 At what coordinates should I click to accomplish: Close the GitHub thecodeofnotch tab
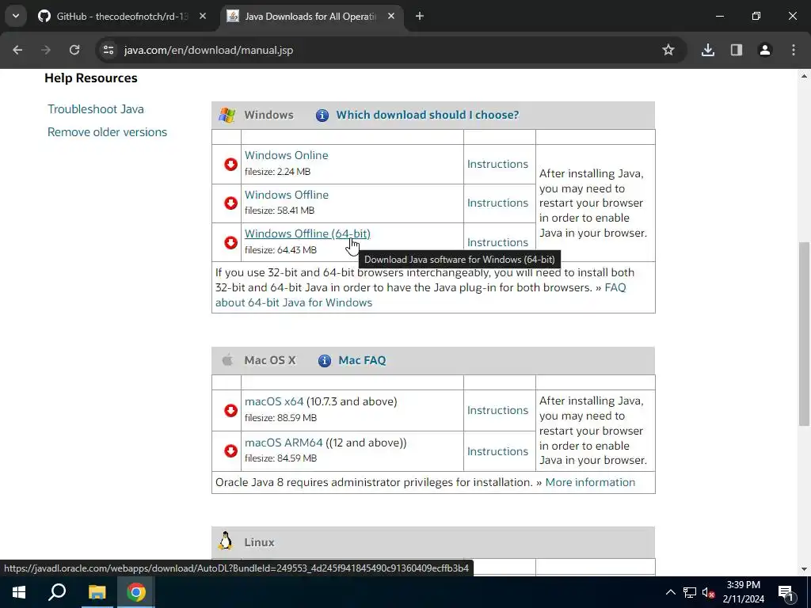(x=203, y=17)
